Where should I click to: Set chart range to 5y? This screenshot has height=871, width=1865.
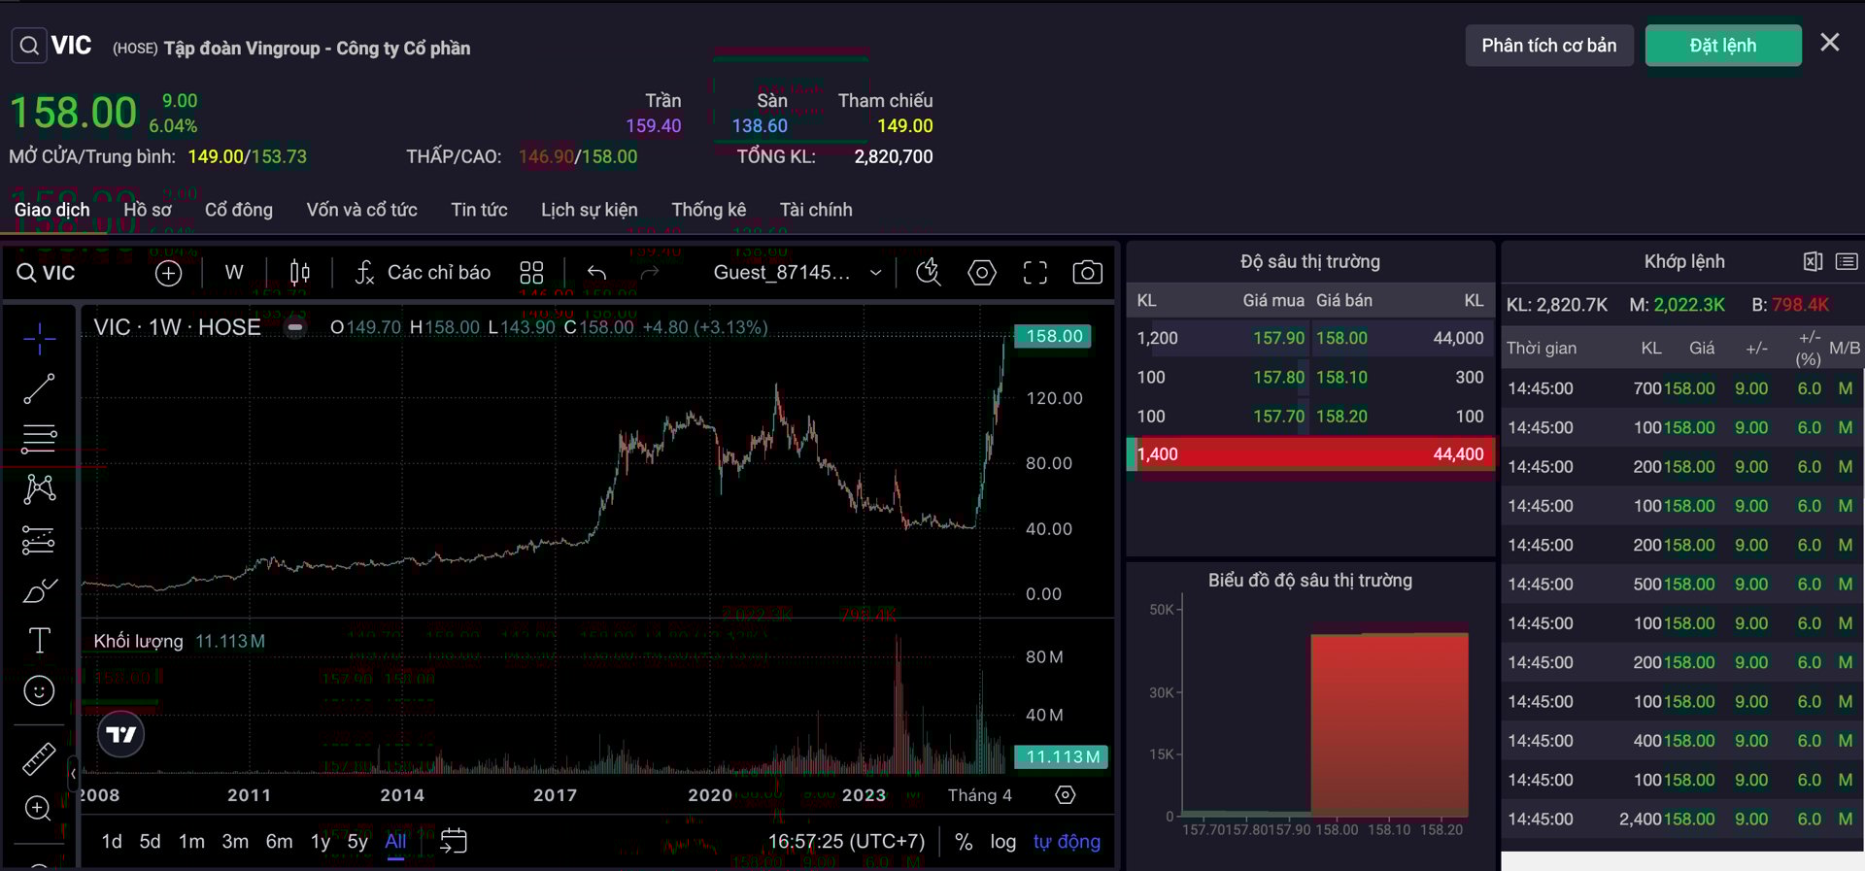coord(357,842)
